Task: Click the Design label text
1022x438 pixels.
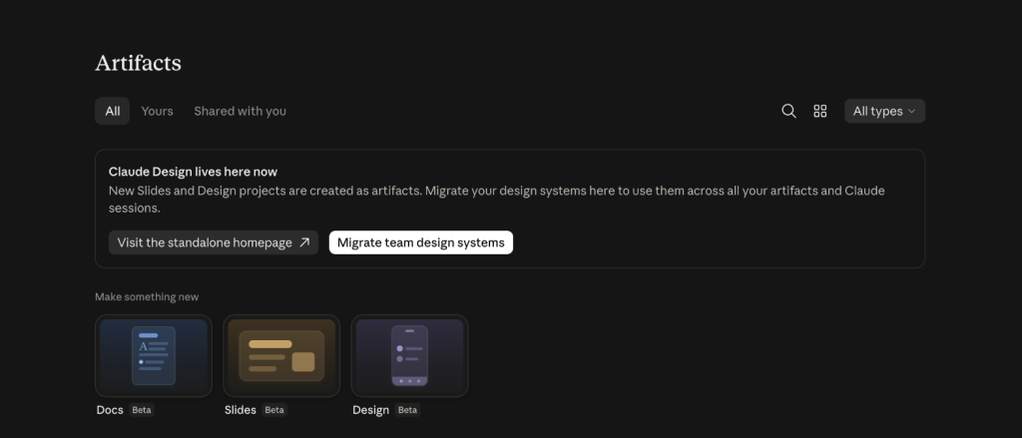Action: (x=371, y=410)
